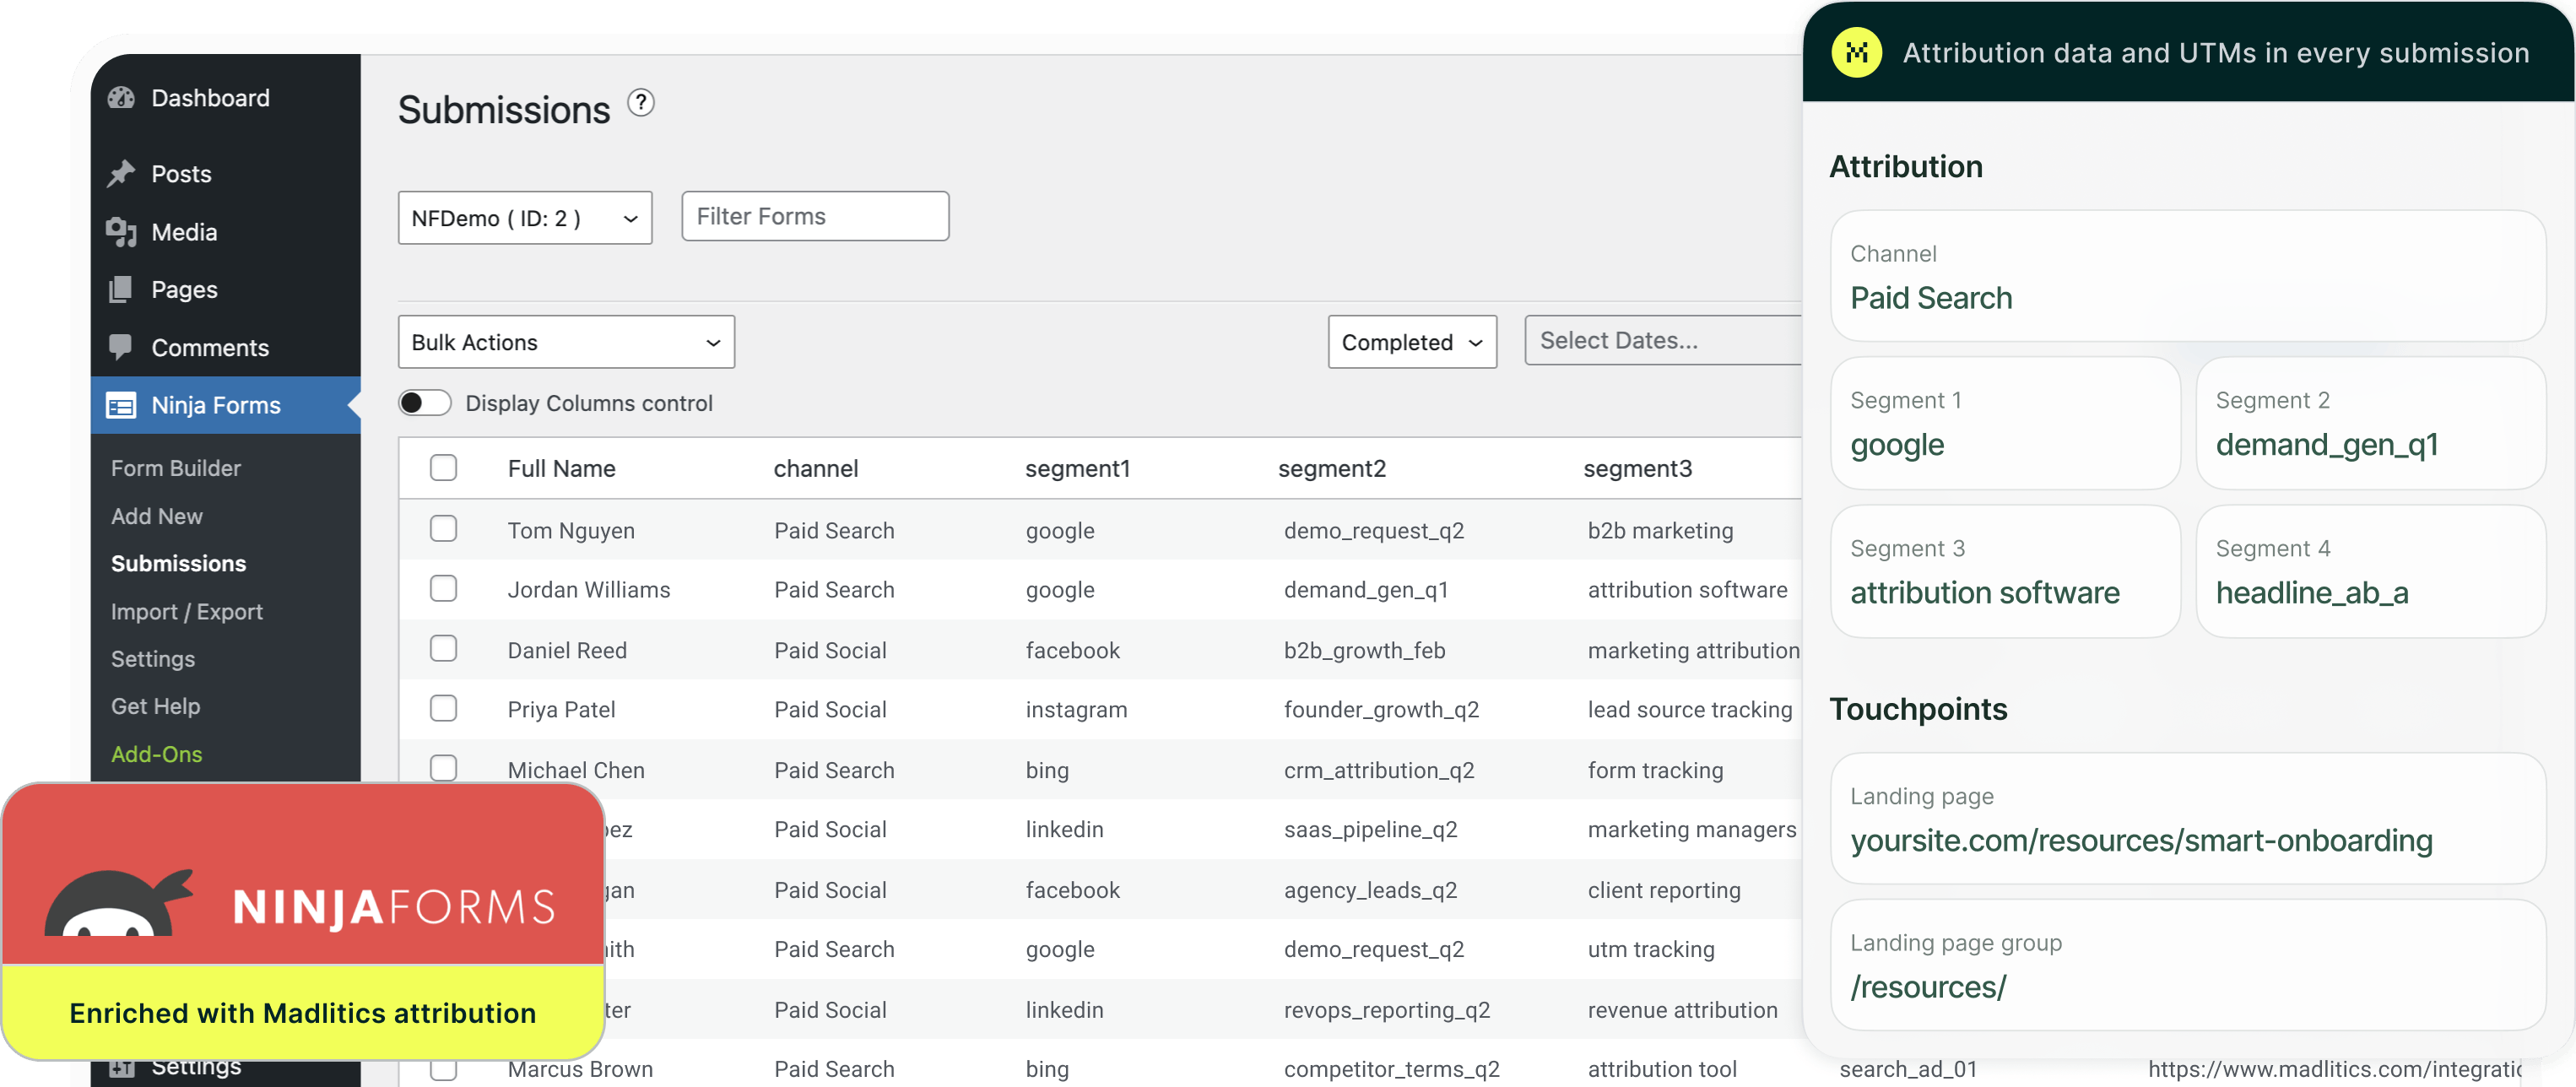Click the Filter Forms input field
Viewport: 2576px width, 1087px height.
click(815, 216)
